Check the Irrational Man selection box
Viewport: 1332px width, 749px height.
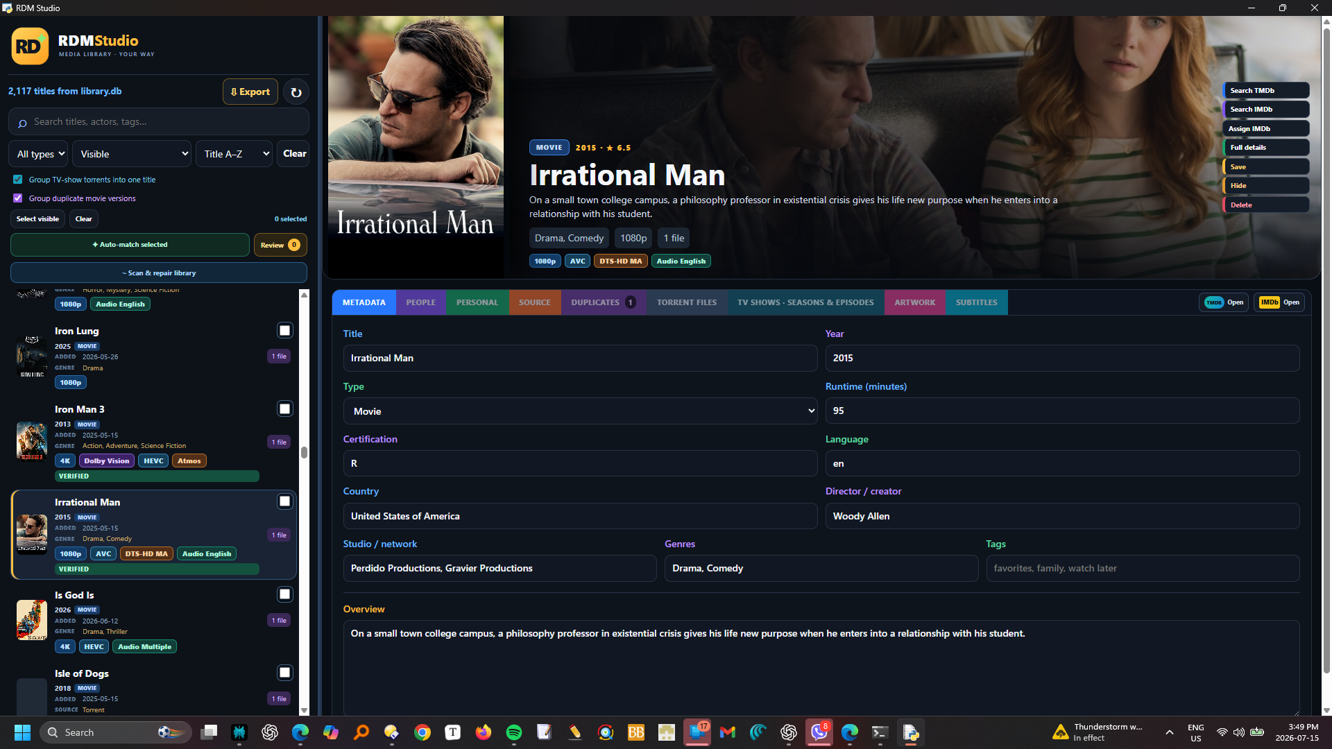(284, 501)
